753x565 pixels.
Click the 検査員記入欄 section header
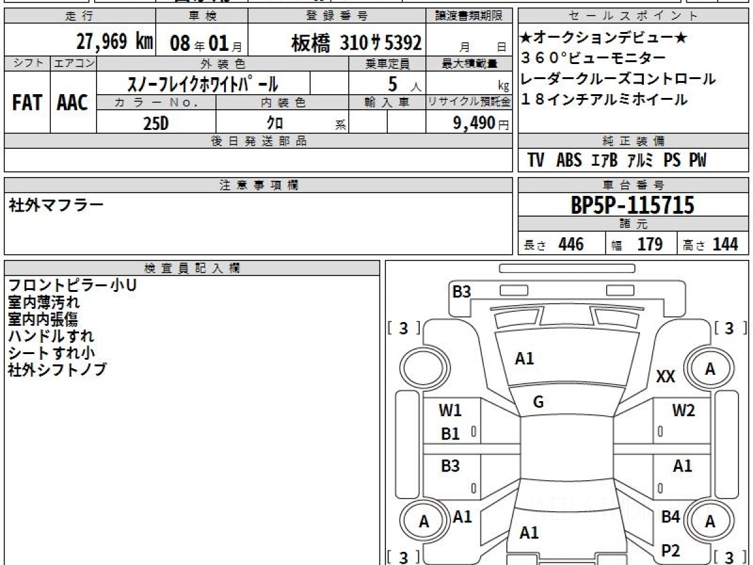coord(192,268)
